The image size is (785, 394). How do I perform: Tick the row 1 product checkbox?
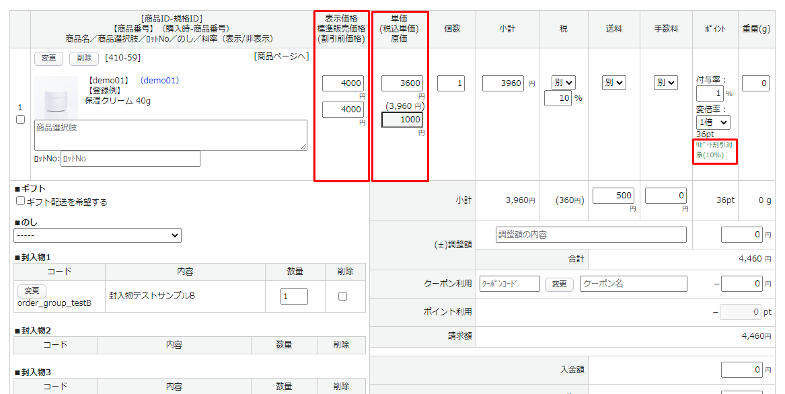(21, 120)
